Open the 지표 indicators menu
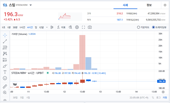The image size is (170, 103). click(x=61, y=27)
